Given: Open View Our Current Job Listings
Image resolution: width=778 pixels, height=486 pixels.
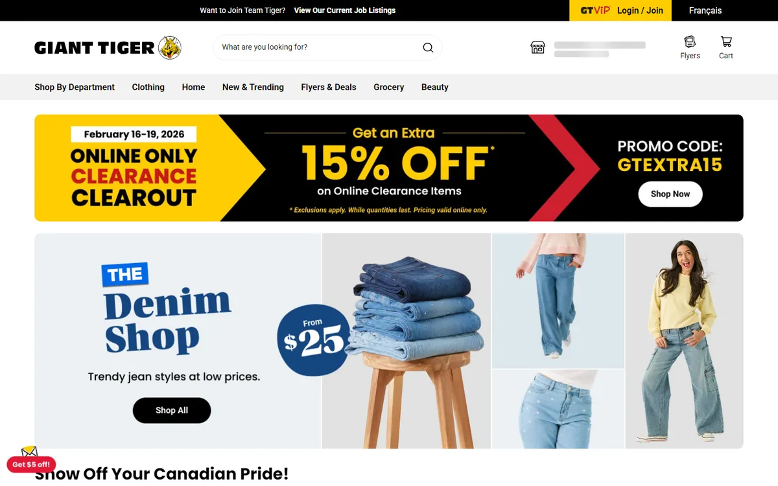Looking at the screenshot, I should click(344, 10).
